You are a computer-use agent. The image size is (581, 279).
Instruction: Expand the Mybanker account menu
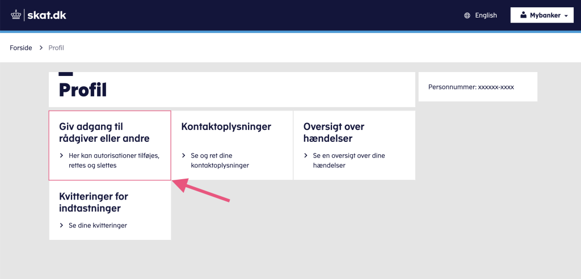click(542, 15)
